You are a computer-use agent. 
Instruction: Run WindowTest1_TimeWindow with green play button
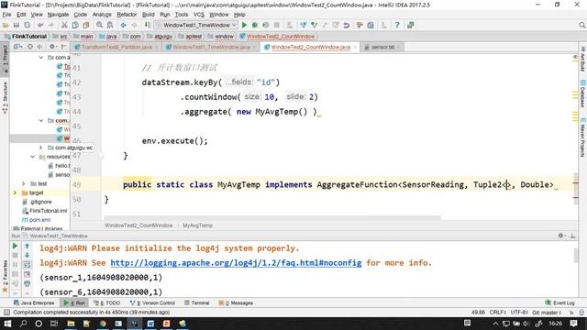click(x=244, y=25)
